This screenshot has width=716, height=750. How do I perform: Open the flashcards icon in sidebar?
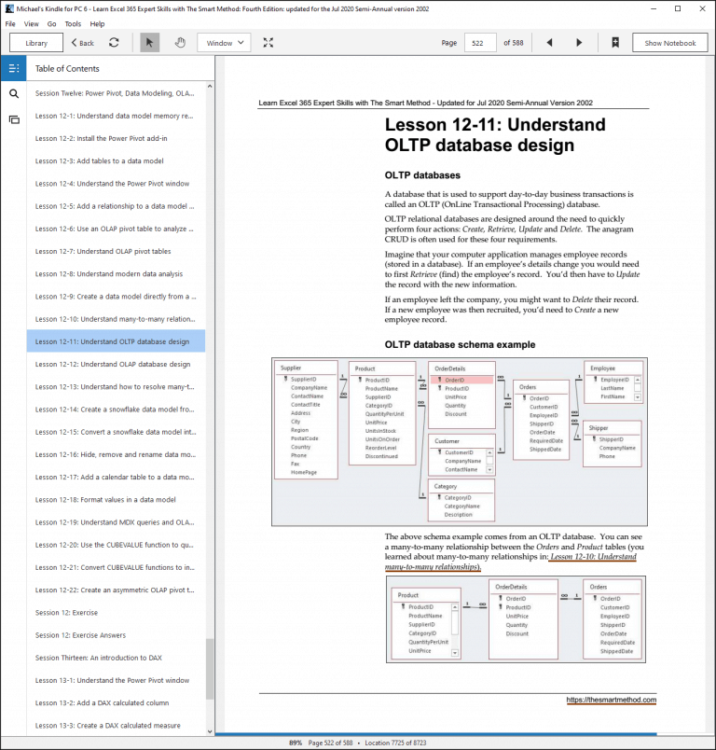coord(14,119)
